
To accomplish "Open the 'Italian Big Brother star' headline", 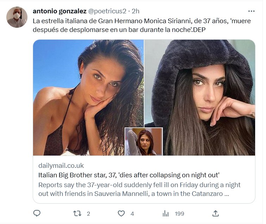I will coord(129,175).
